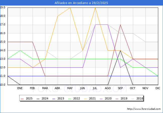Click the DIC month axis label
This screenshot has height=113, width=163.
[158, 88]
